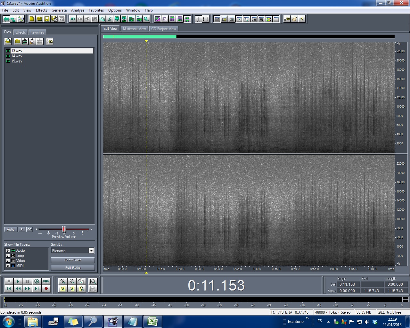Start playback with the Play button
Screen dimensions: 410x328
pos(18,281)
